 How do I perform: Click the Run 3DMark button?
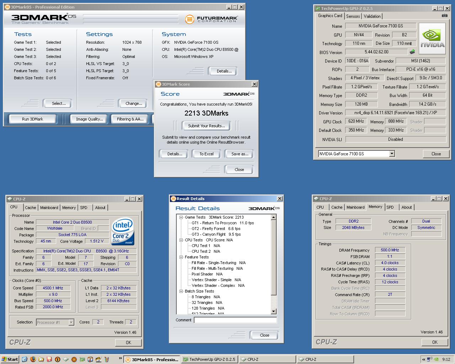pyautogui.click(x=32, y=119)
